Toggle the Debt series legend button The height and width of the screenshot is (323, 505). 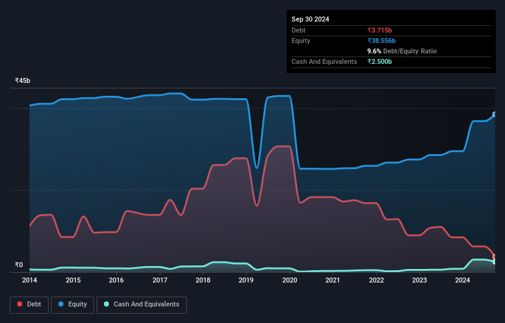coord(30,305)
